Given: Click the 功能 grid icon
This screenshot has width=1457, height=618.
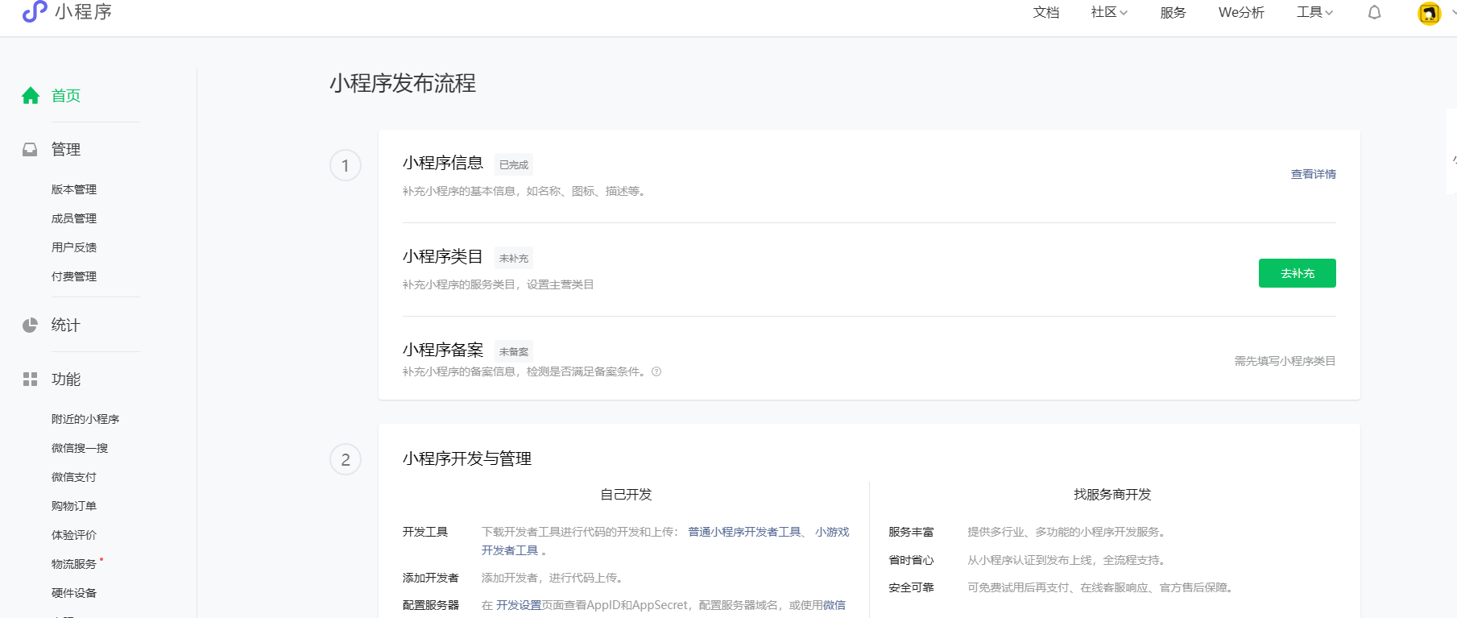Looking at the screenshot, I should (x=30, y=379).
